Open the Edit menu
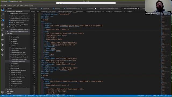This screenshot has width=172, height=97. tap(5, 6)
